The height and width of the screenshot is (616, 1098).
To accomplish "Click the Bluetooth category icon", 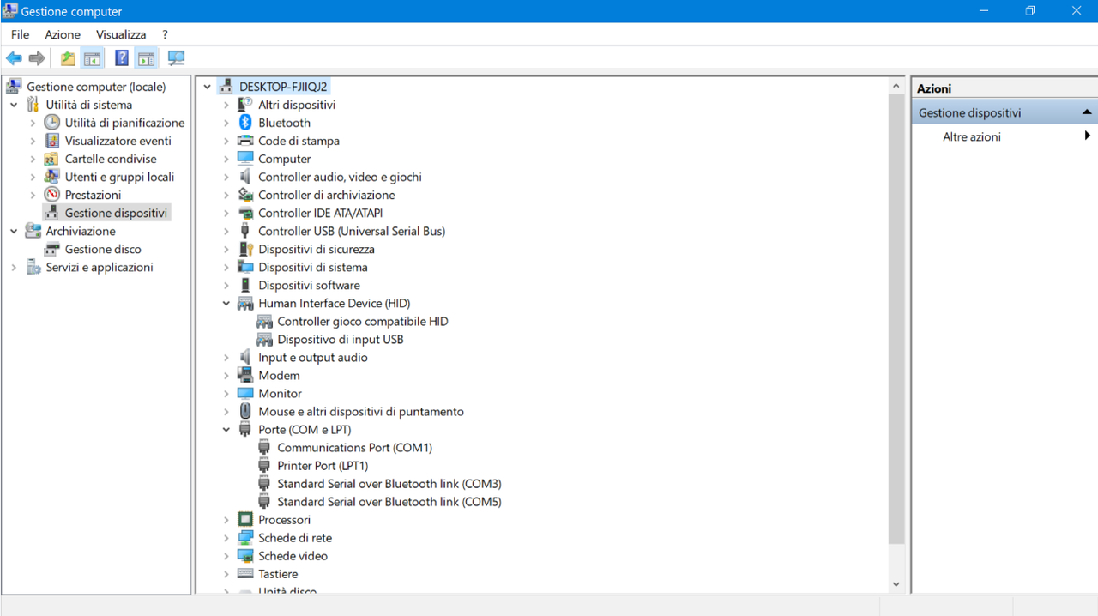I will [x=245, y=123].
